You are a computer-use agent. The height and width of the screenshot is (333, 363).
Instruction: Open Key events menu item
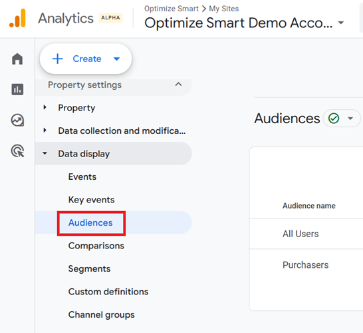click(91, 200)
